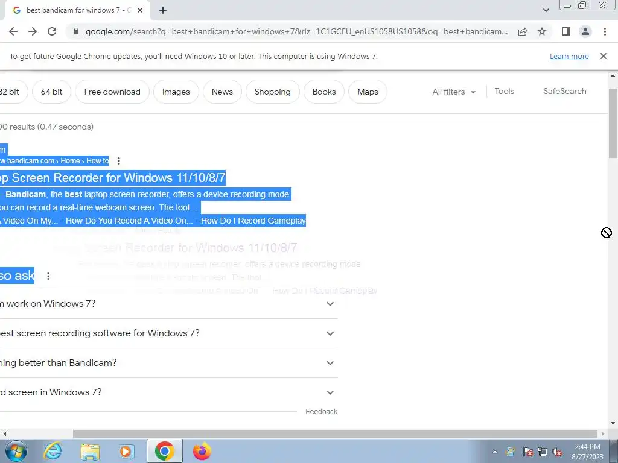Open the Windows Start menu

[x=16, y=451]
